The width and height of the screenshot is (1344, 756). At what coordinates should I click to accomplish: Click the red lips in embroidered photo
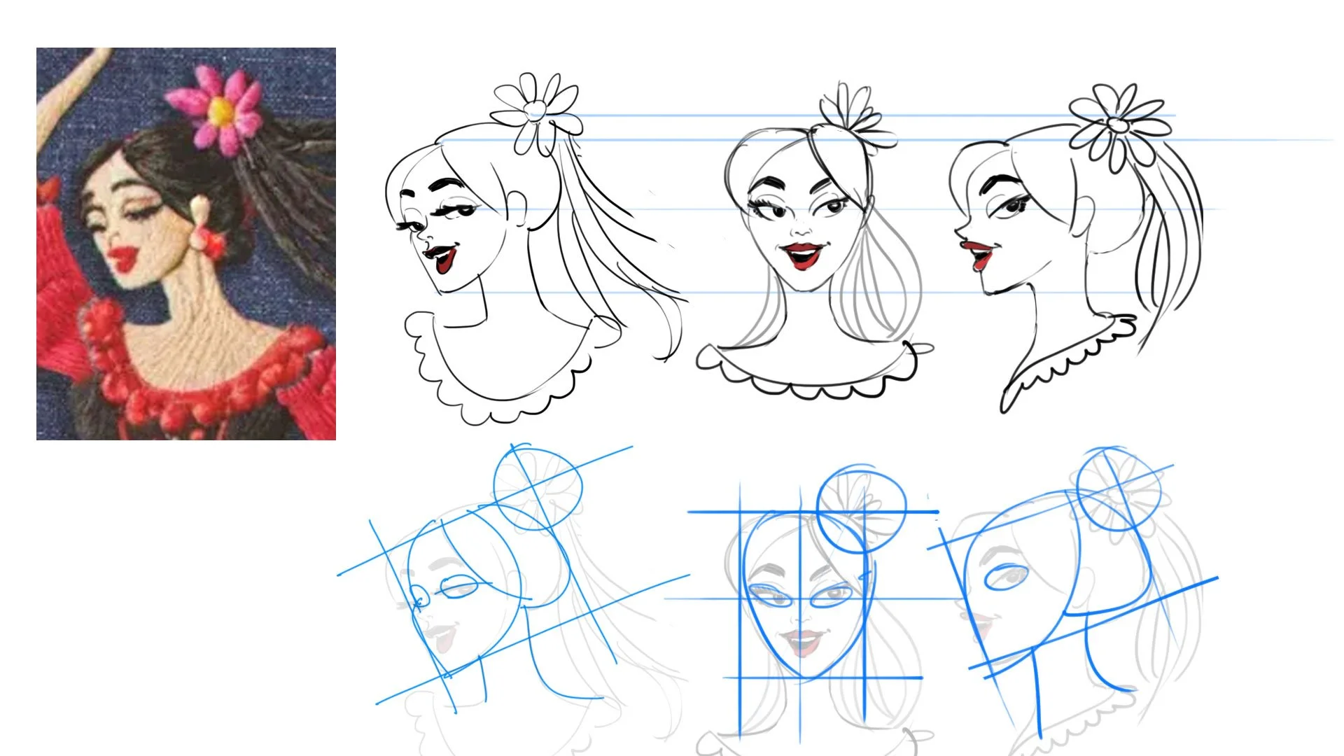(126, 257)
